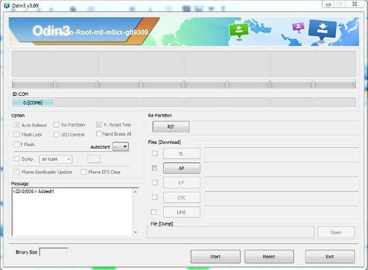Click the UMS file path field

pos(281,212)
